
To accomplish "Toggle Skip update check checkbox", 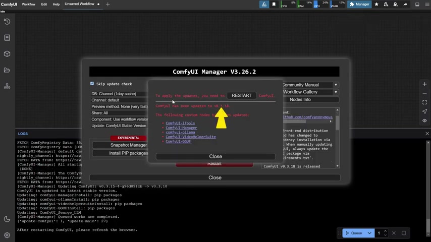I will (92, 84).
